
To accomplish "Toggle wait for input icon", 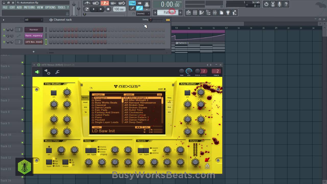I will 96,3.
